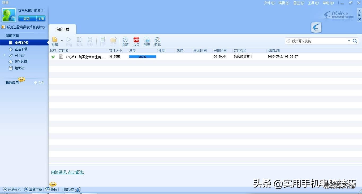
Task: Select 已下载 in the sidebar
Action: tap(19, 55)
